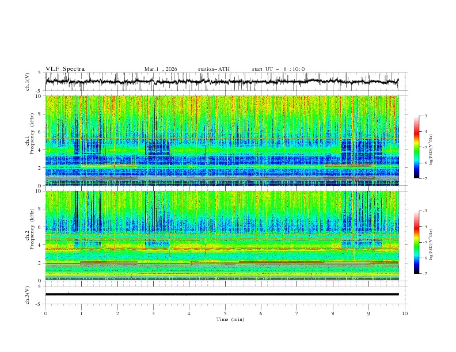Click the "5" tick on ch.3(V) axis
Viewport: 456px width, 352px height.
click(40, 286)
